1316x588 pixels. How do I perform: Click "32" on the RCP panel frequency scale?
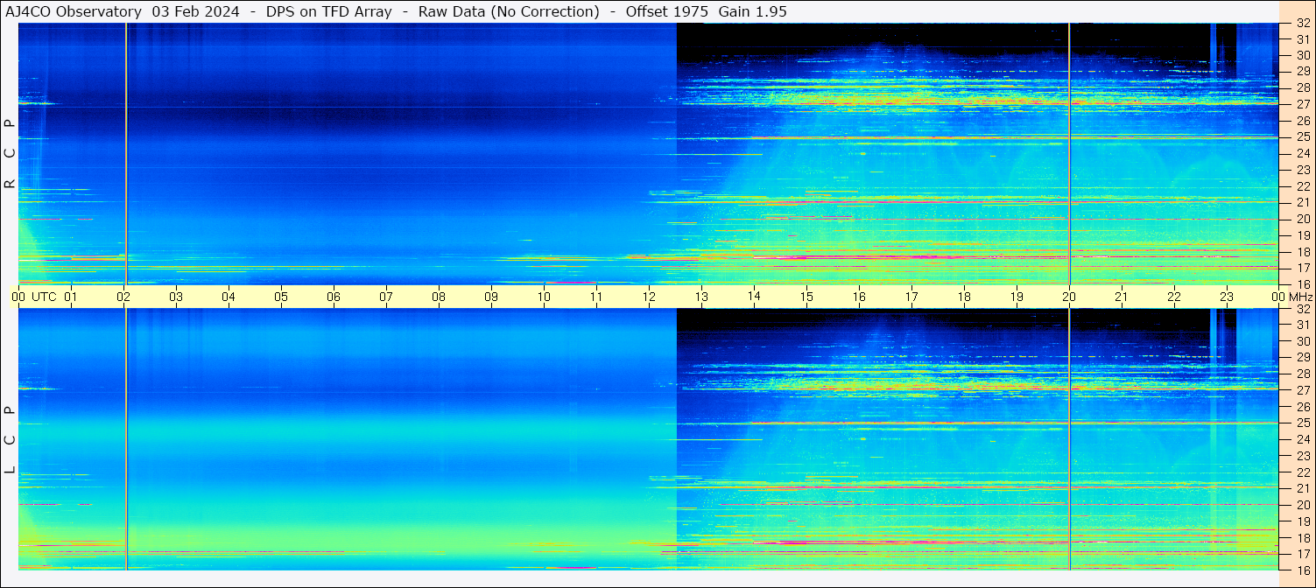(x=1302, y=24)
